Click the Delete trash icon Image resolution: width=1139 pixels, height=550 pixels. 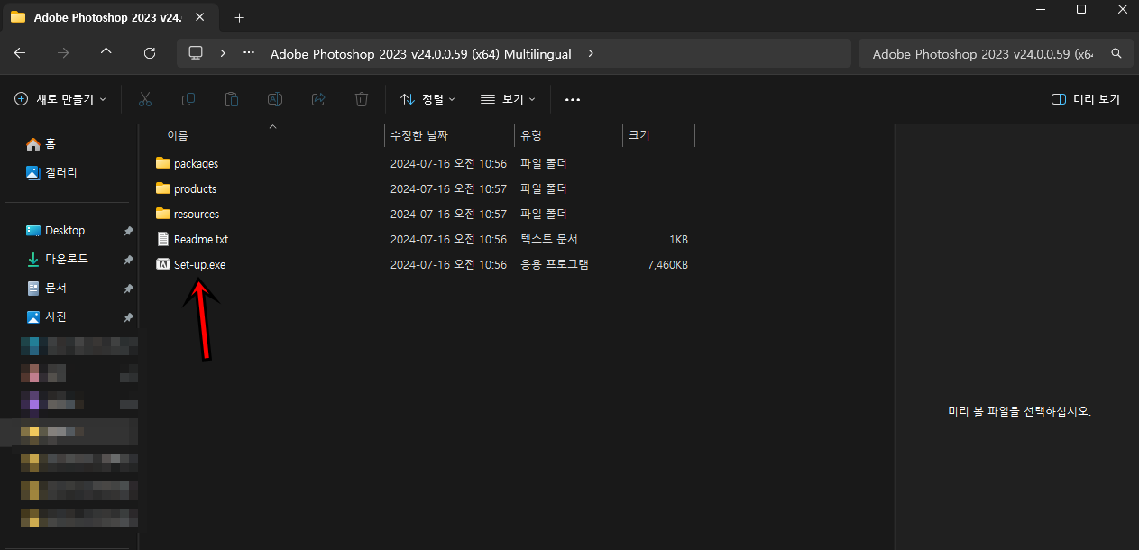tap(362, 99)
